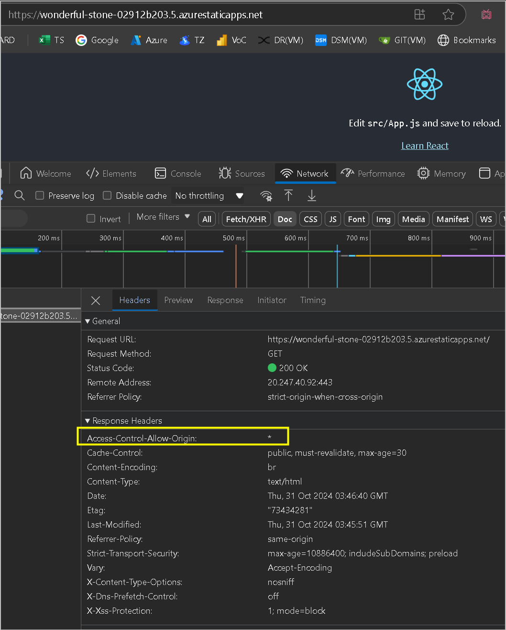Filter requests by Doc

[x=285, y=219]
